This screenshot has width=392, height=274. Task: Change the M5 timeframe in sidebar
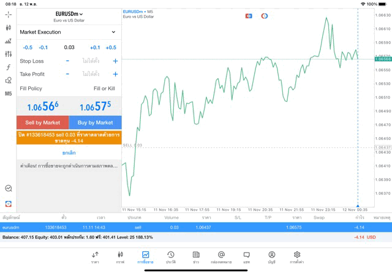[x=8, y=94]
